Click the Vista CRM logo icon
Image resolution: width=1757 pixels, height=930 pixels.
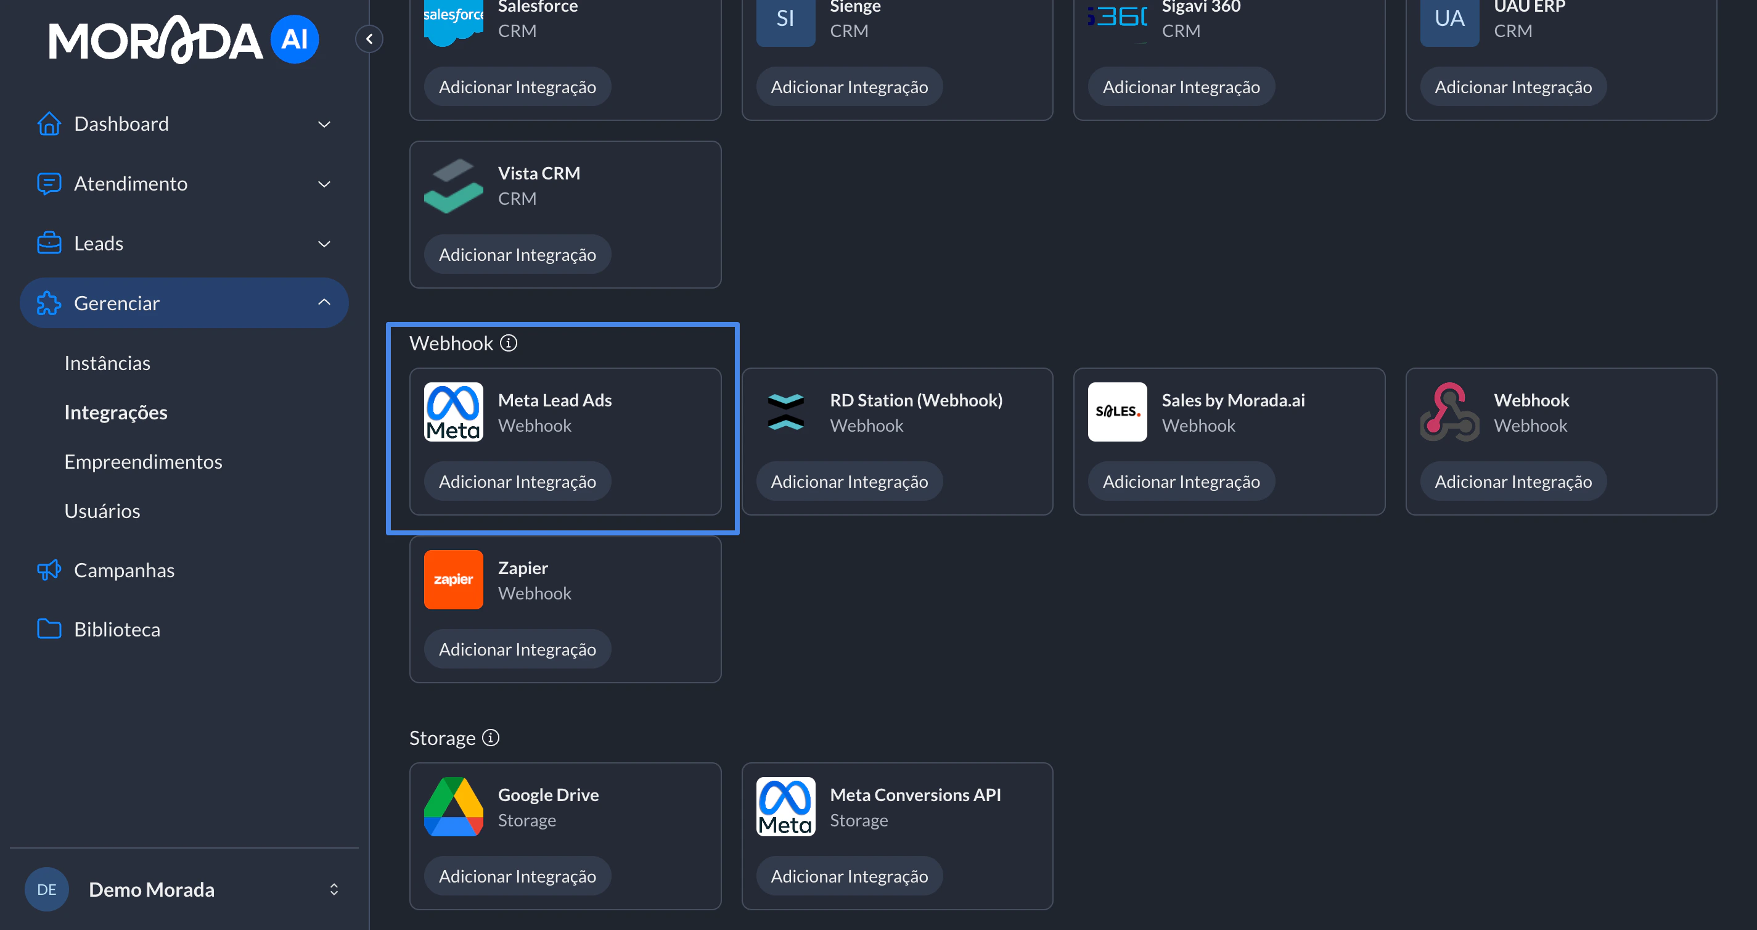[453, 186]
